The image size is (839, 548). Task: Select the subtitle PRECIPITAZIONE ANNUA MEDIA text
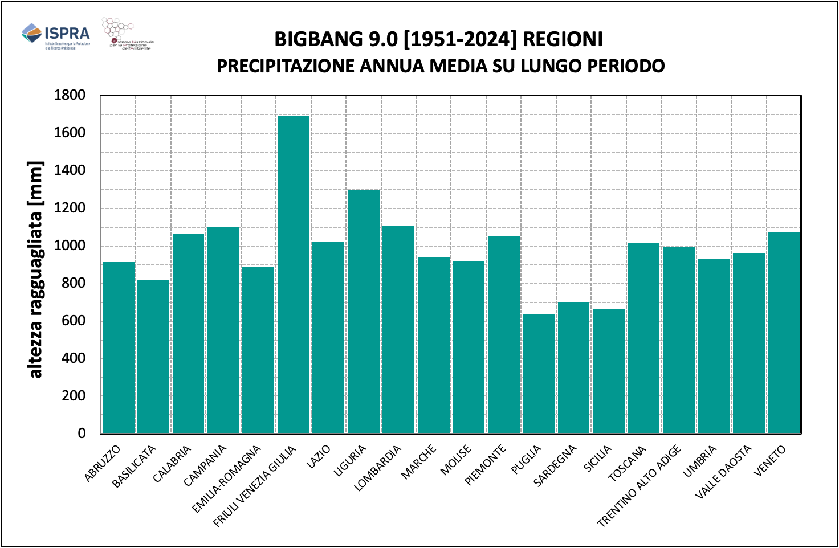pos(441,66)
